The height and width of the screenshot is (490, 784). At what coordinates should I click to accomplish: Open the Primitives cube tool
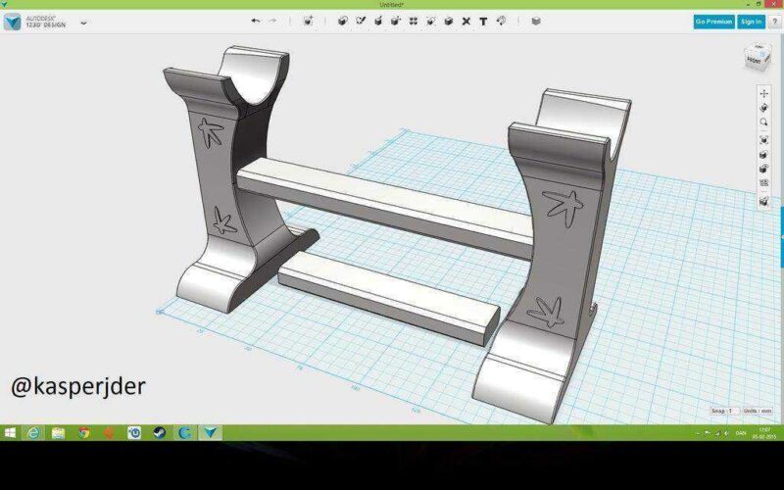(x=342, y=21)
